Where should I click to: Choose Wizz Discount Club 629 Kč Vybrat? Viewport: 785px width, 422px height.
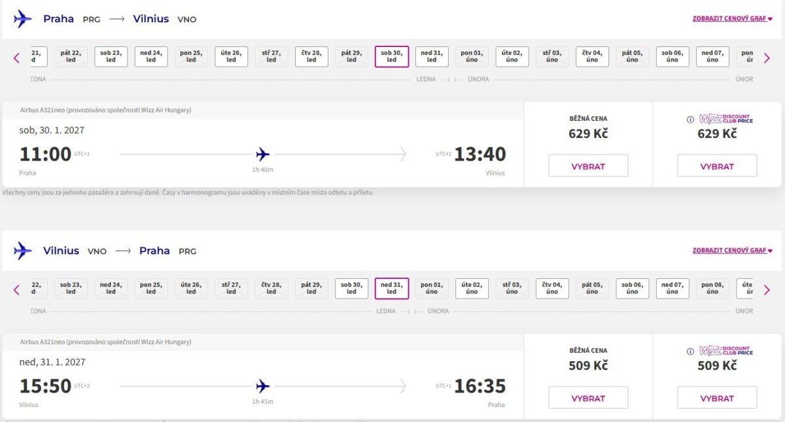coord(717,166)
